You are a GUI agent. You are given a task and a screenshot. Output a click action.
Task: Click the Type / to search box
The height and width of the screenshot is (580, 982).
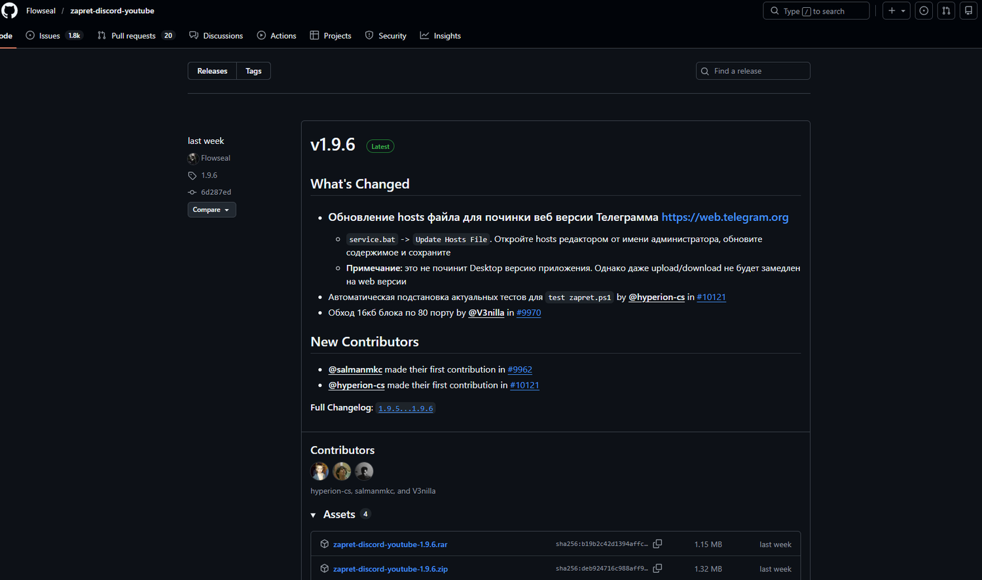coord(816,11)
